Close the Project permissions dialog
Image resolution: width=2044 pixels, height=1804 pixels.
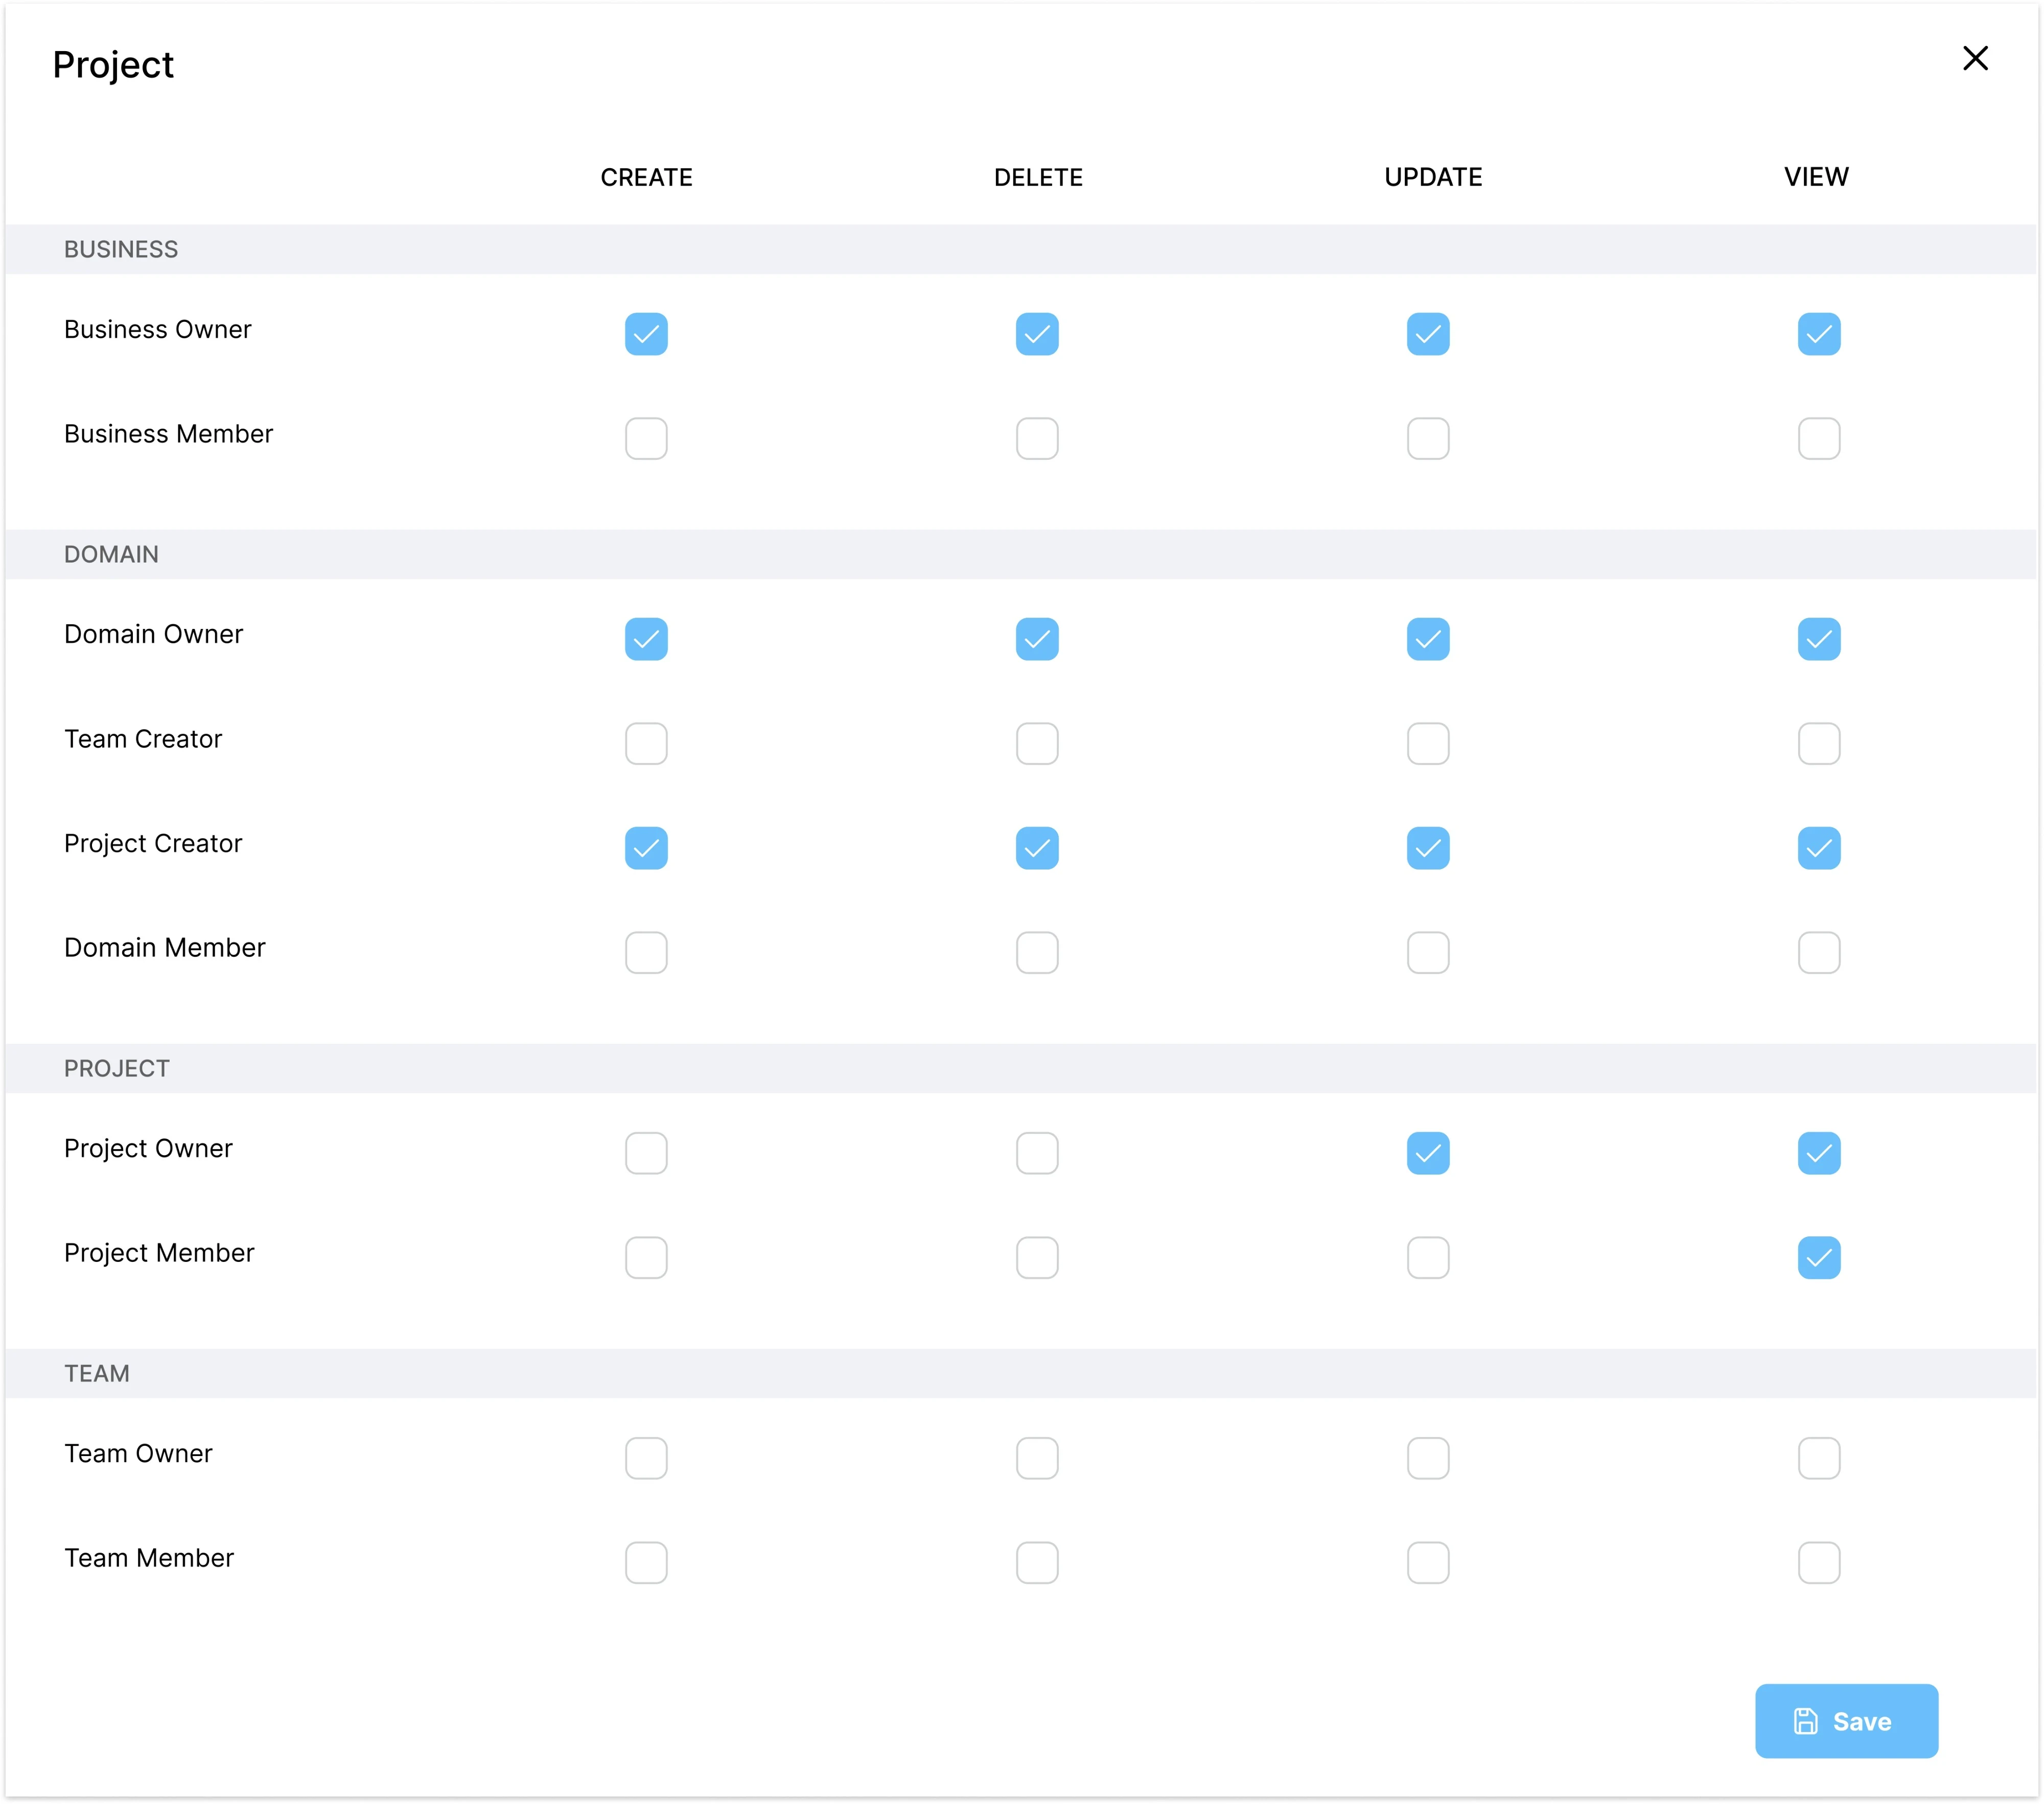click(1975, 59)
